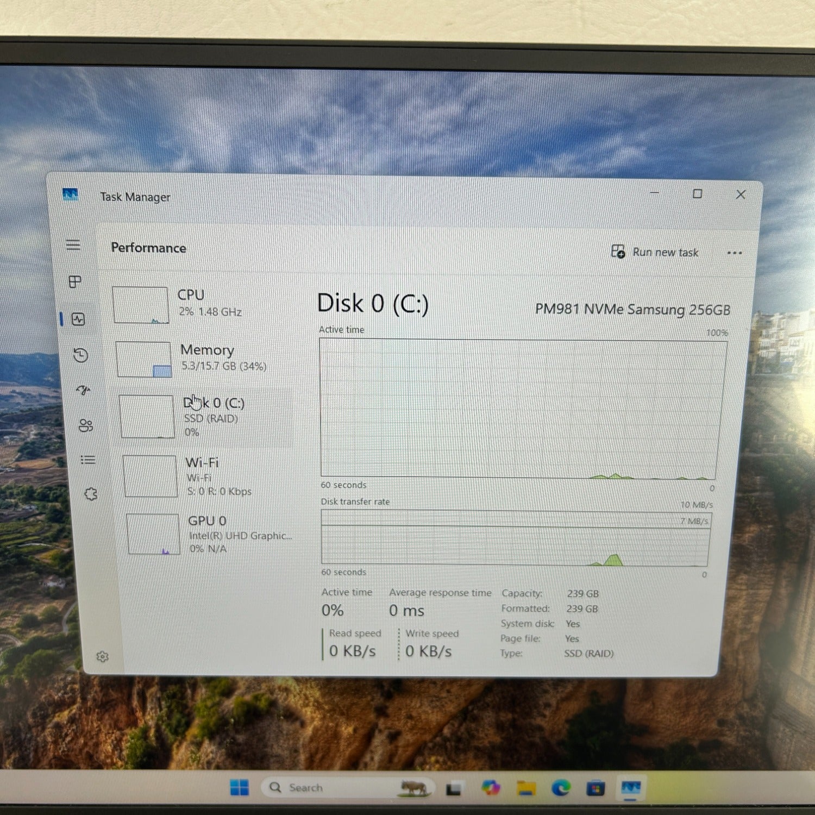Click the System disk Yes value
Screen dimensions: 815x815
573,624
